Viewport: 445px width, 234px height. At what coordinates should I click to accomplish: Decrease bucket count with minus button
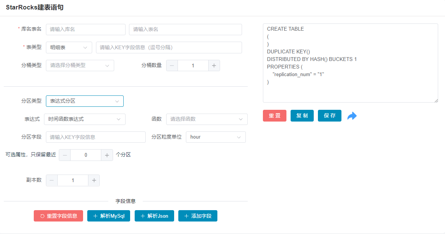point(172,66)
